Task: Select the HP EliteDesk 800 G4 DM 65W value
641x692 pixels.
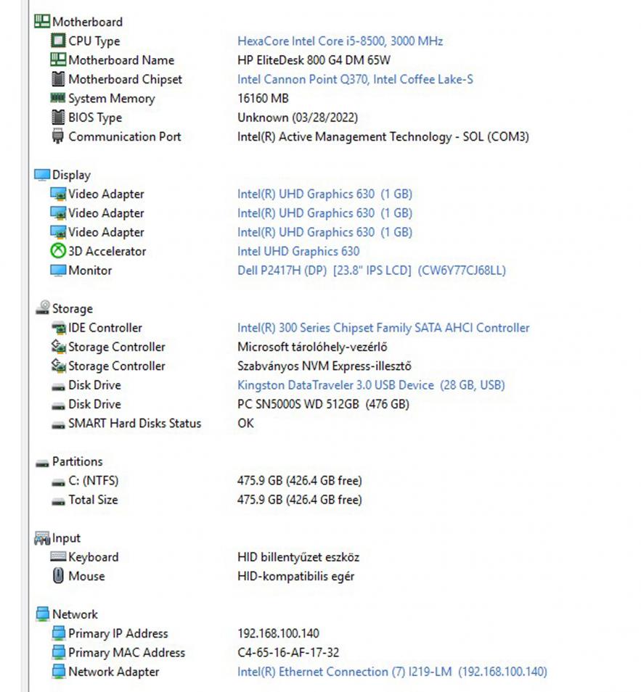Action: 314,60
